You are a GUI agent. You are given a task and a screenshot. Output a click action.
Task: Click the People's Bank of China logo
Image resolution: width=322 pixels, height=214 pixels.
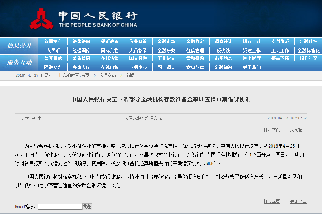pyautogui.click(x=83, y=19)
